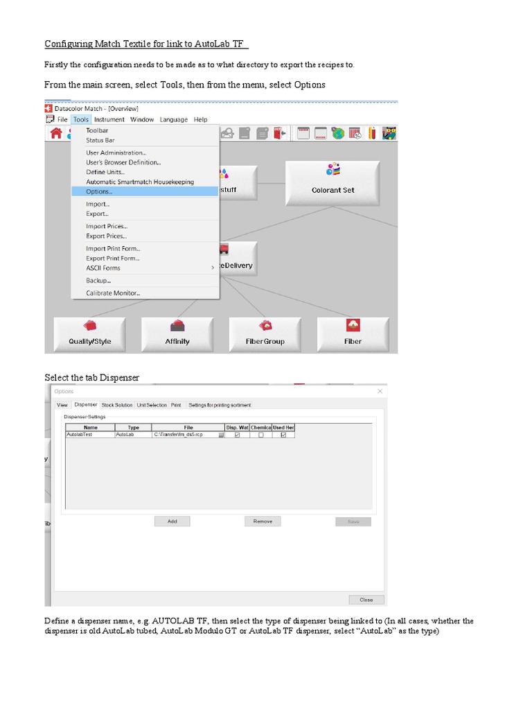Open the Language menu
This screenshot has width=532, height=710.
(x=174, y=119)
